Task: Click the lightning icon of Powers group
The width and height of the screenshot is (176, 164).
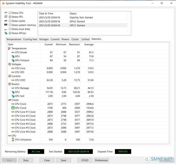Action: coord(10,84)
